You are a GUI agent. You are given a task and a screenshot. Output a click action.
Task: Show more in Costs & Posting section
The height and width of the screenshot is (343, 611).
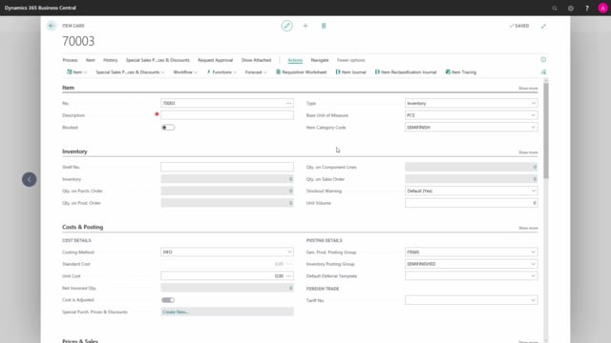[x=528, y=228]
